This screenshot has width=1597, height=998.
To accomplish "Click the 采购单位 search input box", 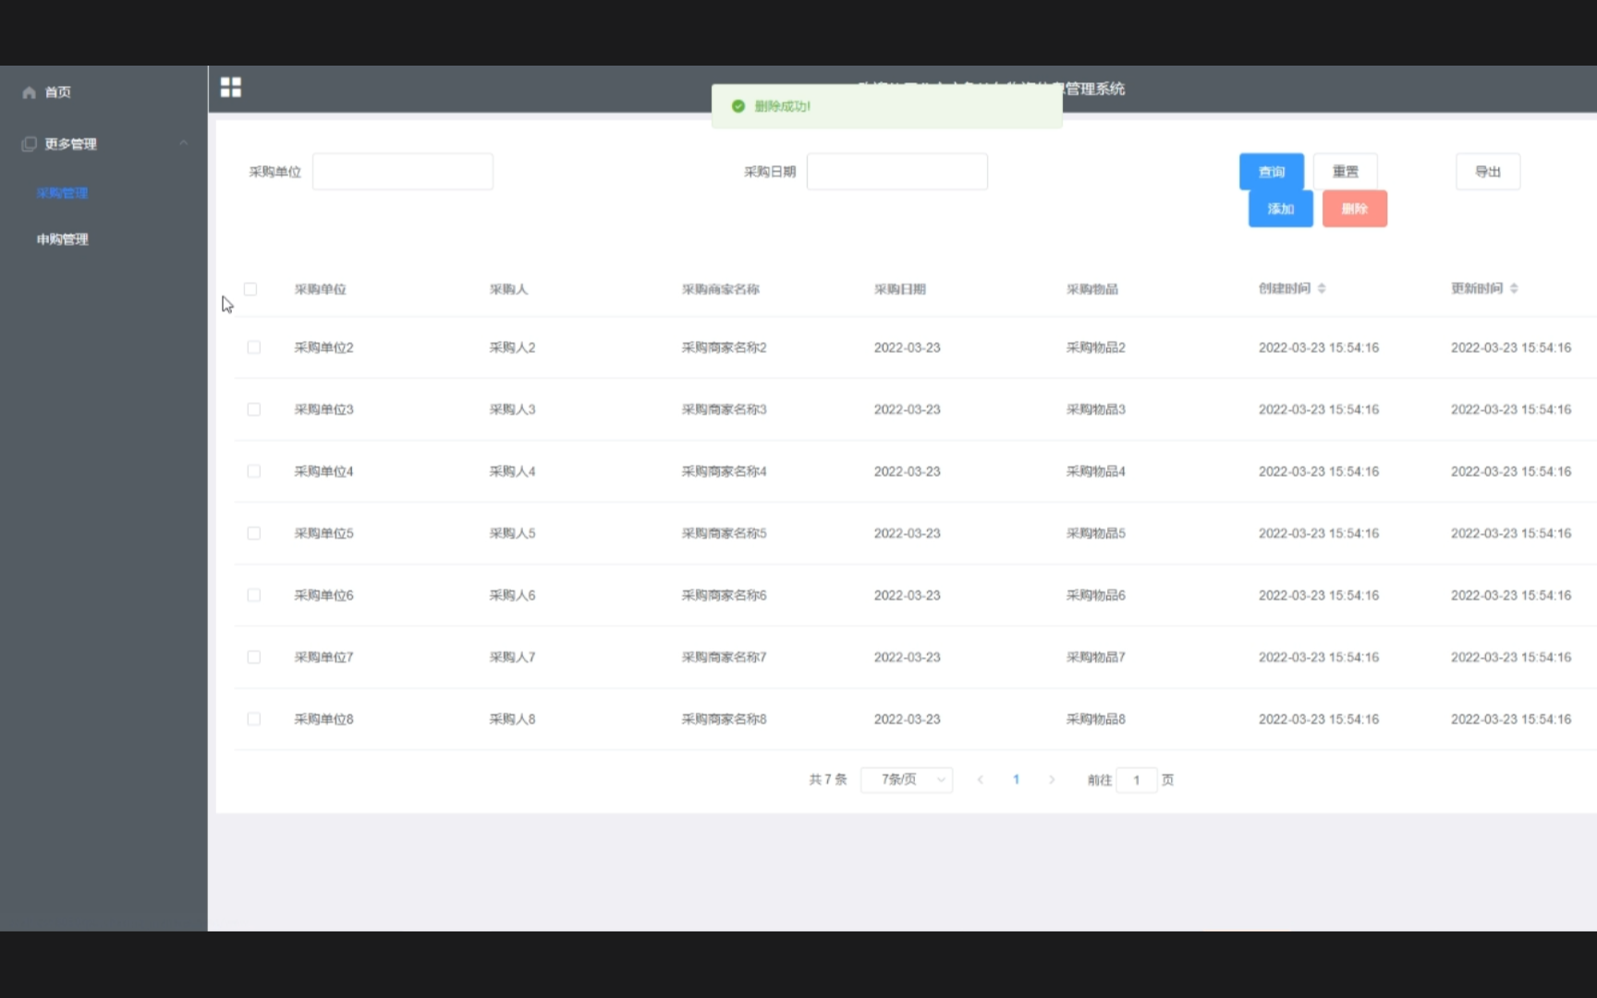I will [x=402, y=171].
